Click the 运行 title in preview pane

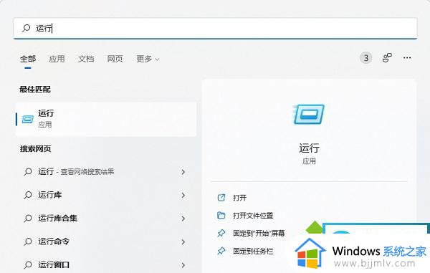point(309,148)
